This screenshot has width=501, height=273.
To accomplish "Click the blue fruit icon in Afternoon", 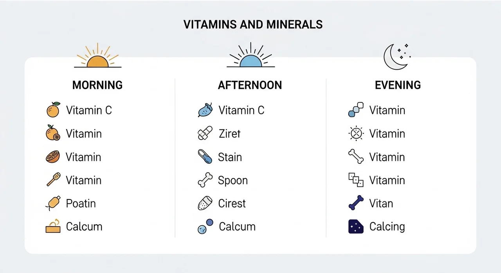I will (205, 110).
